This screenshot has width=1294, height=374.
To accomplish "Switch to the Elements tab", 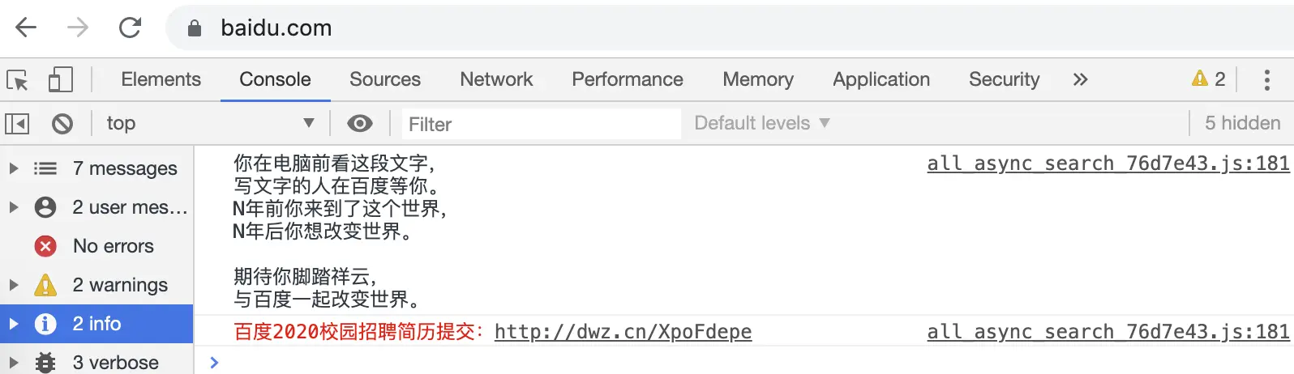I will click(161, 79).
